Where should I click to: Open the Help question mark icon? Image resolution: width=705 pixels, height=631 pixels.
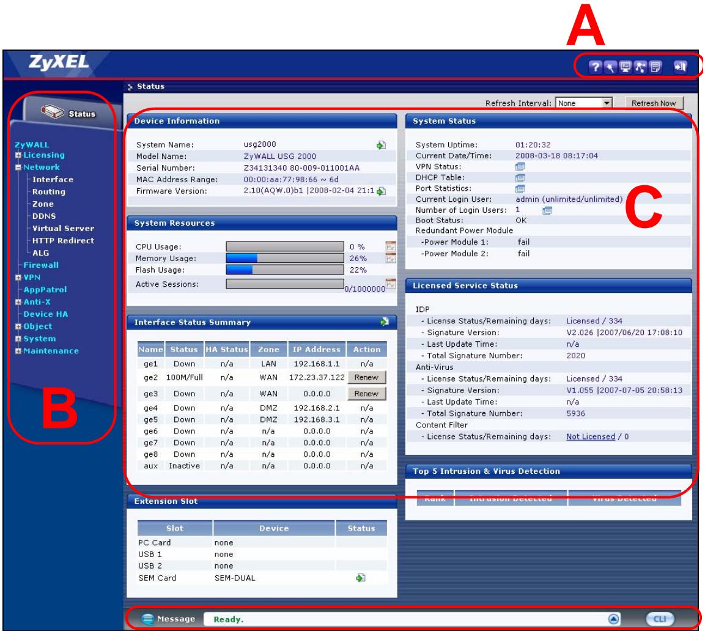point(595,67)
